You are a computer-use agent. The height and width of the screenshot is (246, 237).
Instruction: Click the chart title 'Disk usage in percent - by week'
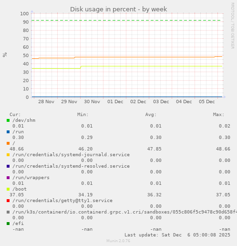(119, 10)
